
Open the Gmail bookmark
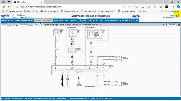[x=142, y=11]
